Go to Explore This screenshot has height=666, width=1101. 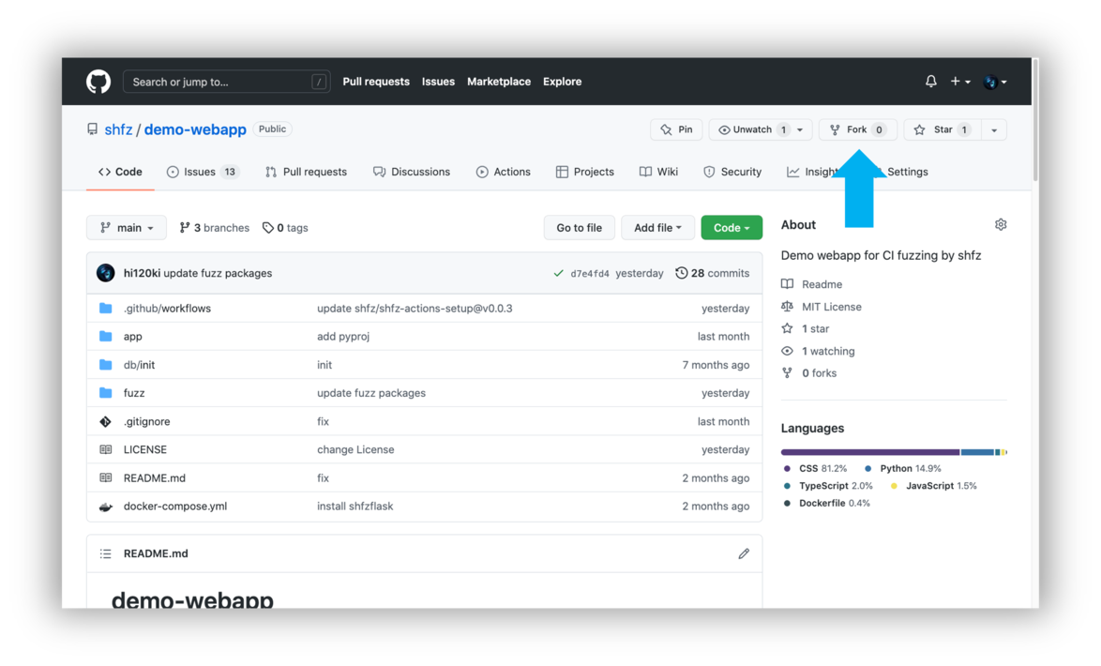pyautogui.click(x=562, y=82)
